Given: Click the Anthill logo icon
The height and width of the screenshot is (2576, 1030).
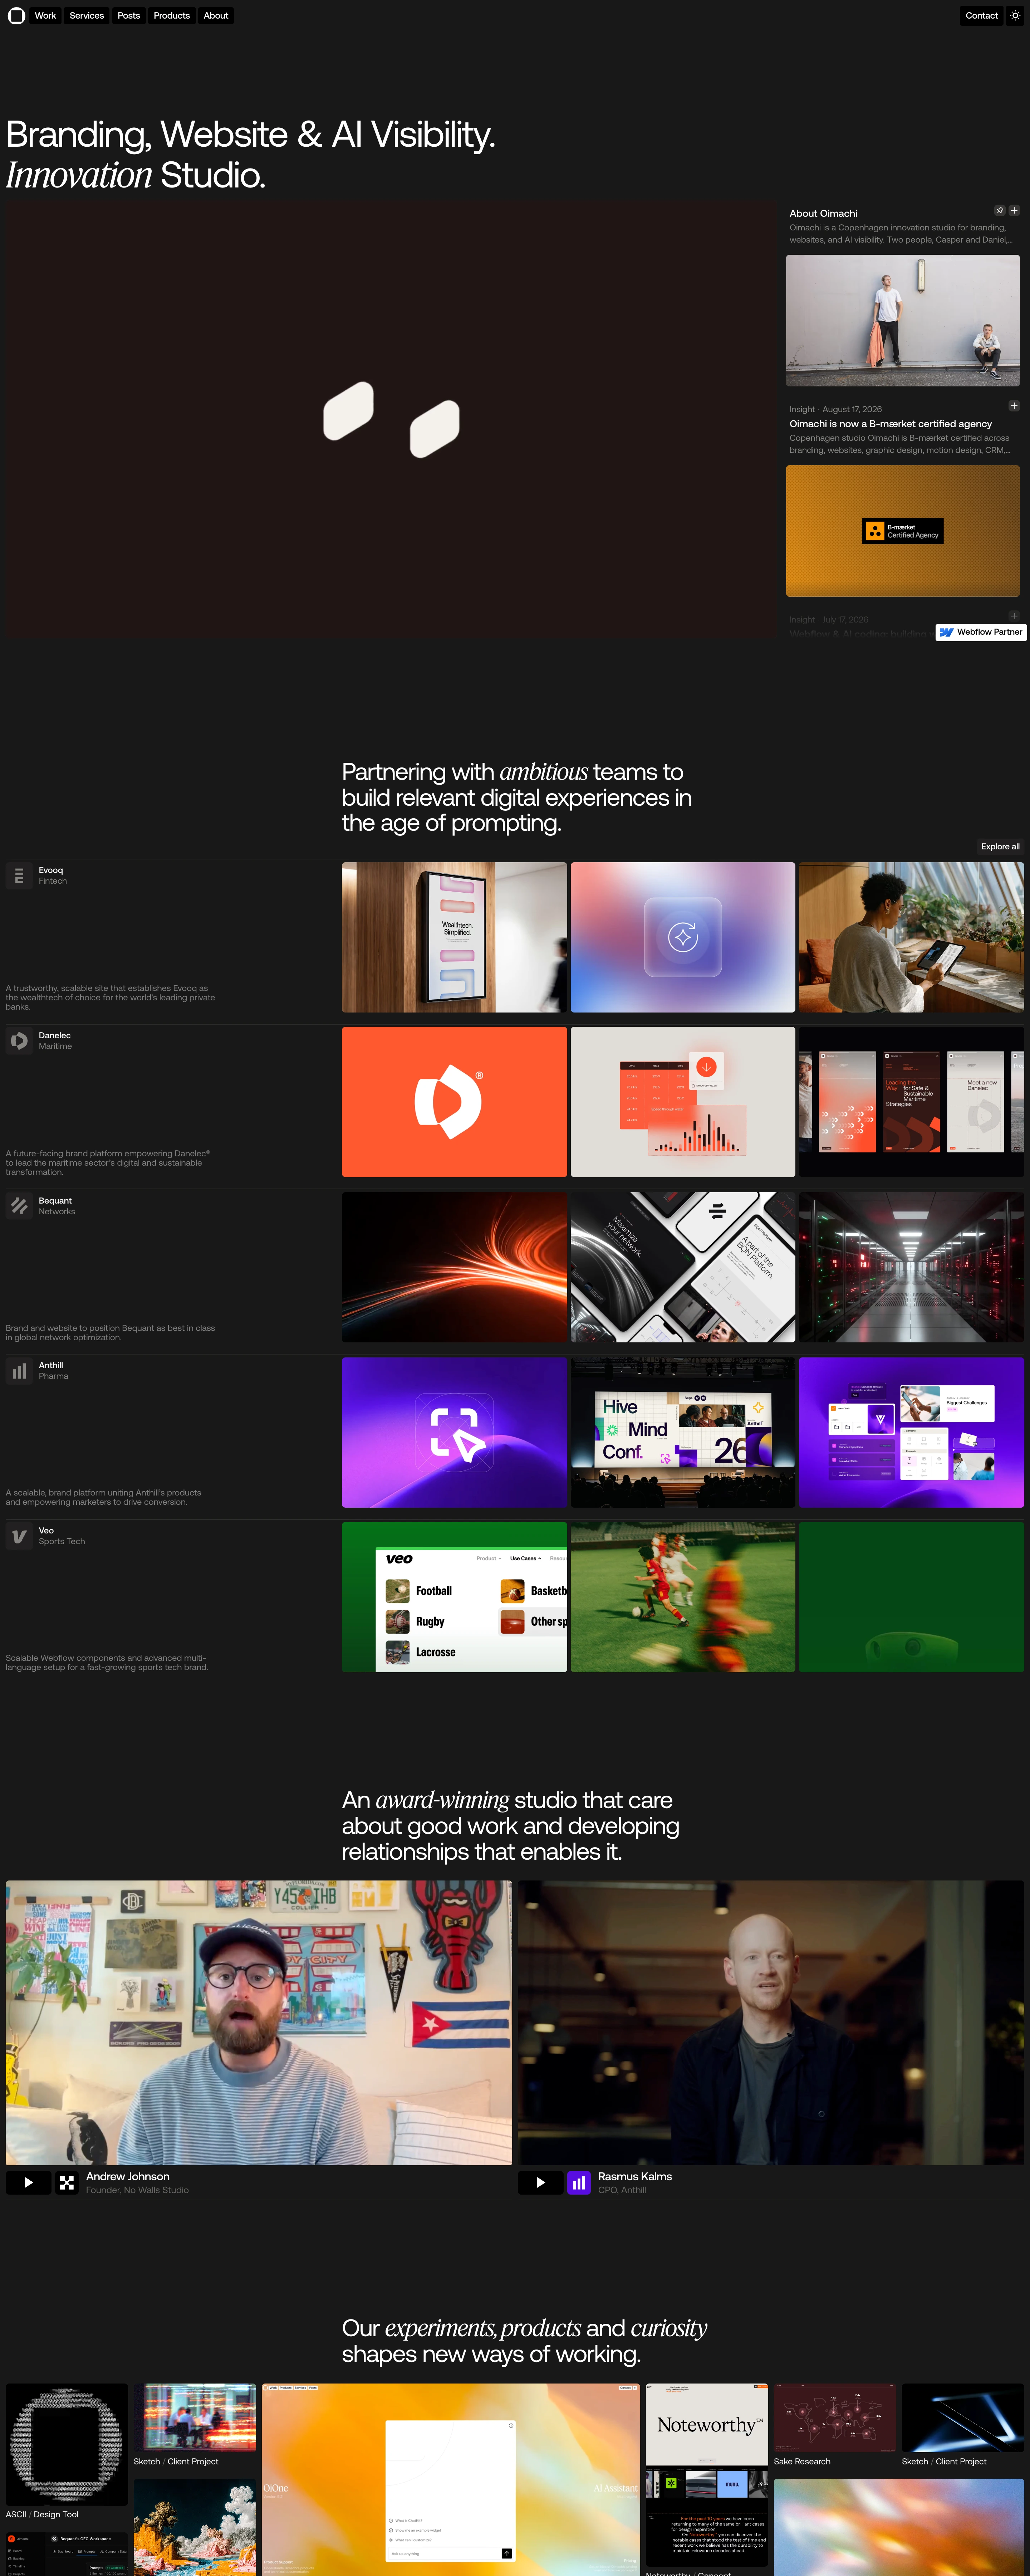Looking at the screenshot, I should tap(19, 1371).
